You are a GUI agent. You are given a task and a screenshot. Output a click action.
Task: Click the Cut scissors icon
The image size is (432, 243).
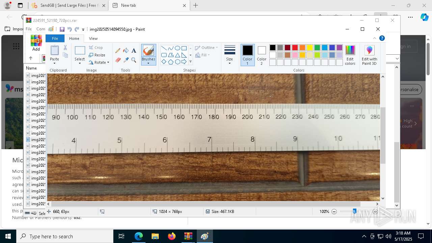pyautogui.click(x=65, y=48)
